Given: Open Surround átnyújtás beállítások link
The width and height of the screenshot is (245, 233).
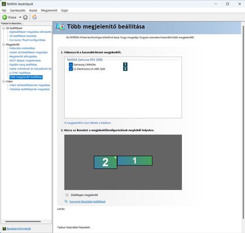Looking at the screenshot, I should pos(87,201).
